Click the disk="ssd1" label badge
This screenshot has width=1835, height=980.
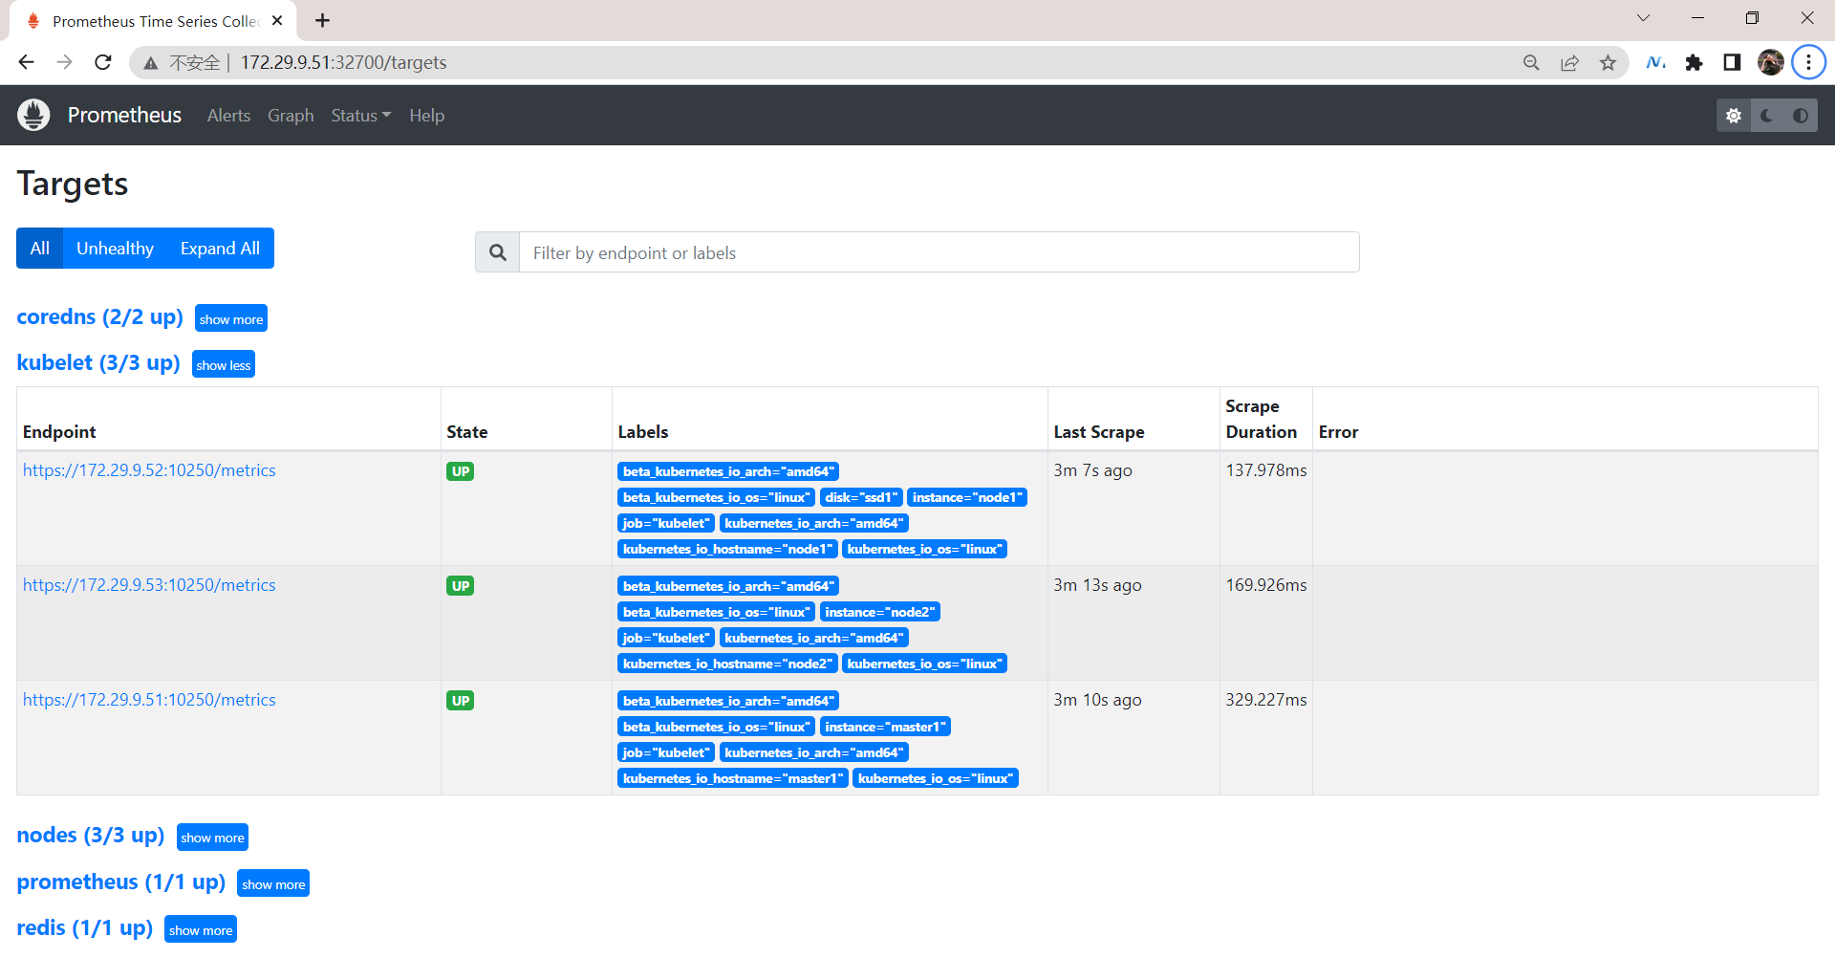(x=861, y=497)
